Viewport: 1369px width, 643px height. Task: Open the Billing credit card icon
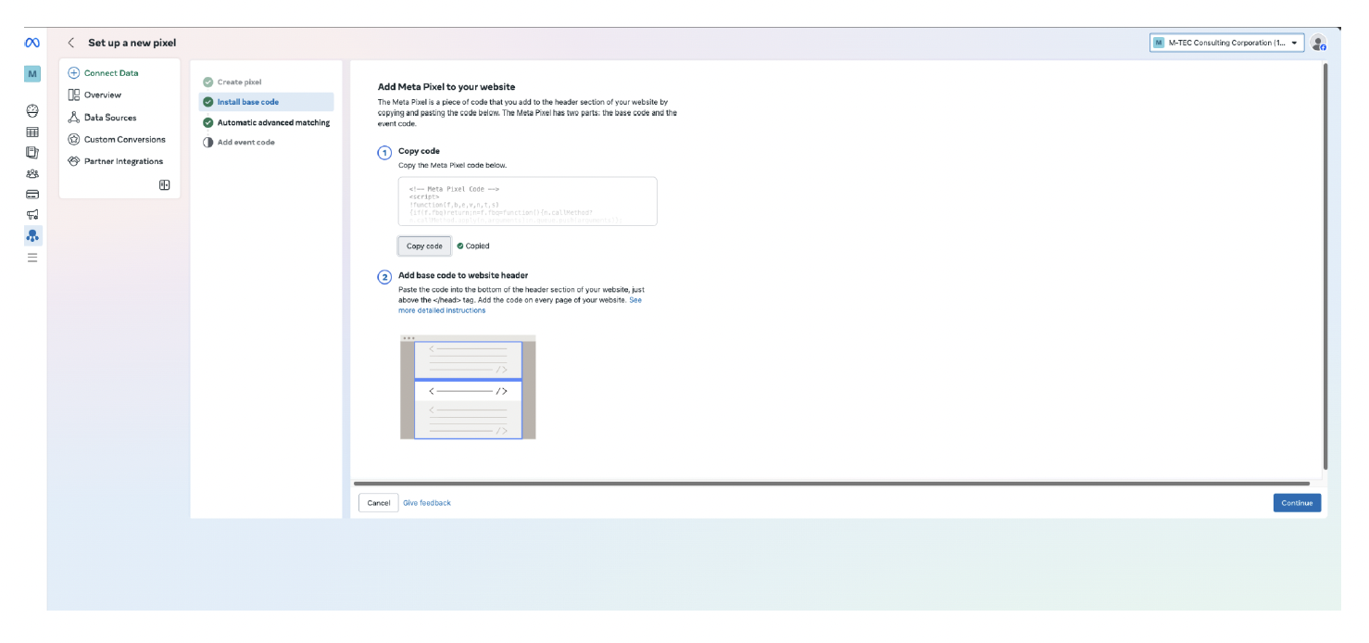32,195
